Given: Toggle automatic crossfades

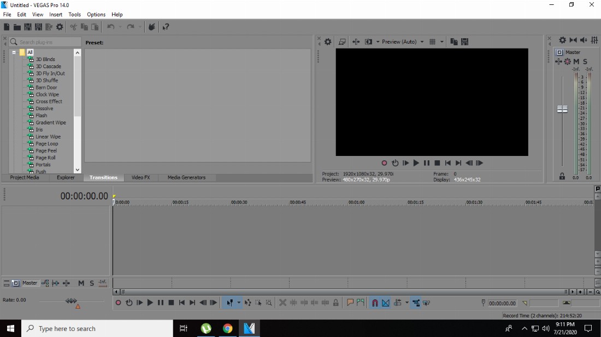Looking at the screenshot, I should 386,303.
